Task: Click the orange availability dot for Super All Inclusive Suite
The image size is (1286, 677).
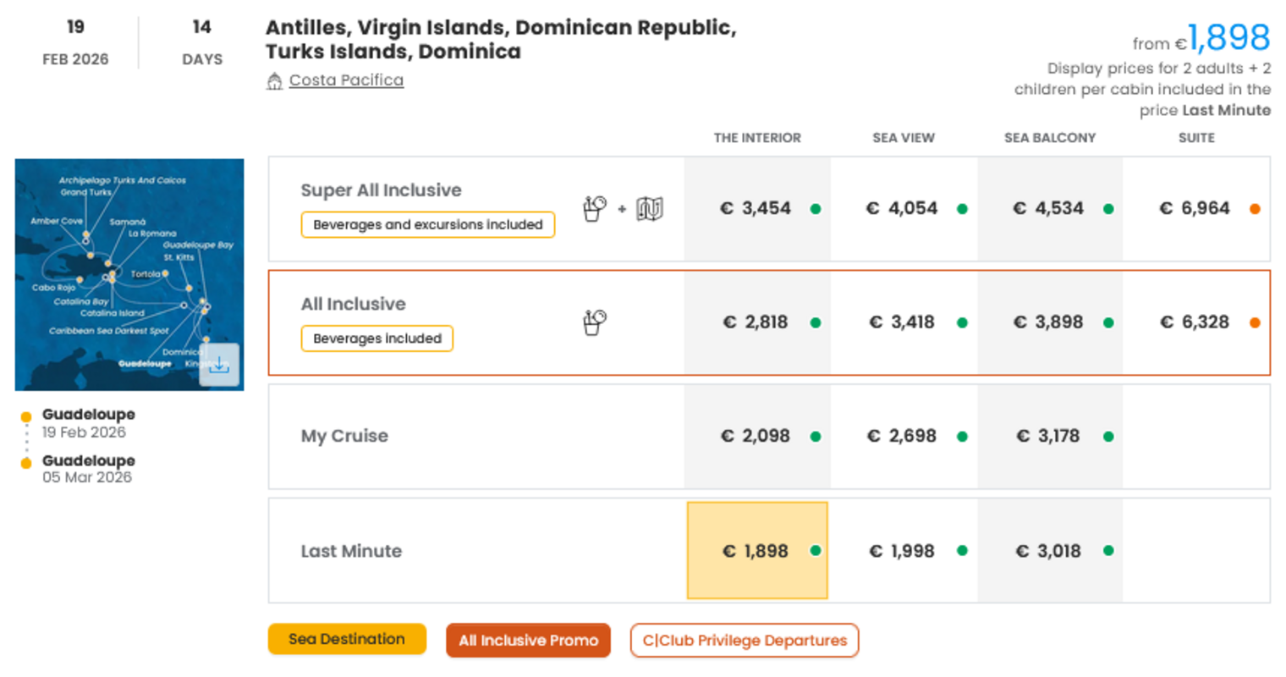Action: tap(1255, 209)
